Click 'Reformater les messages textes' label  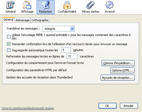tap(35, 56)
